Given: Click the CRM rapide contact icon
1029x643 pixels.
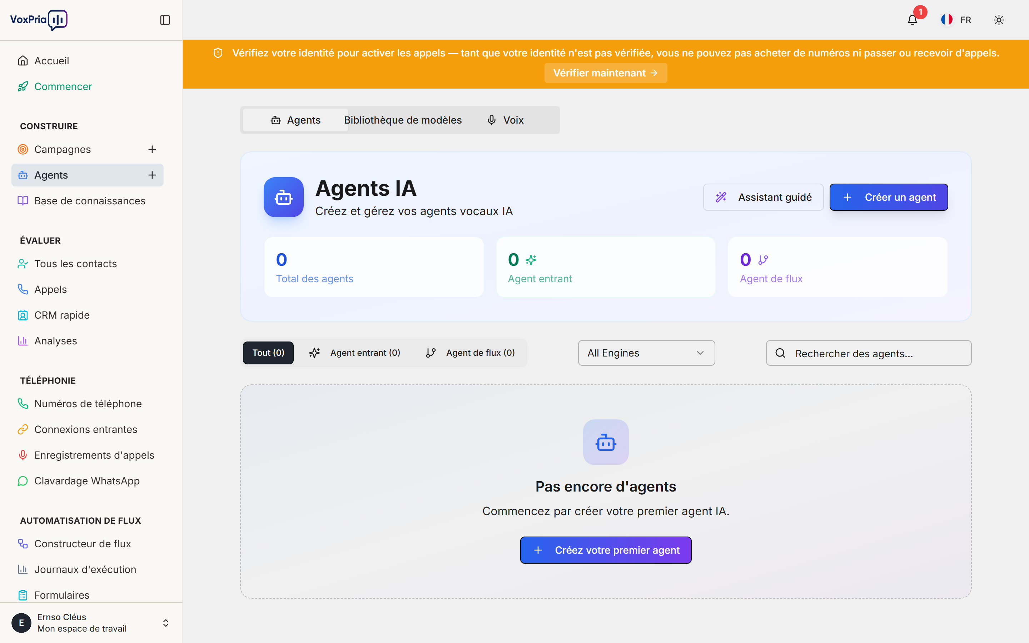Looking at the screenshot, I should point(23,315).
